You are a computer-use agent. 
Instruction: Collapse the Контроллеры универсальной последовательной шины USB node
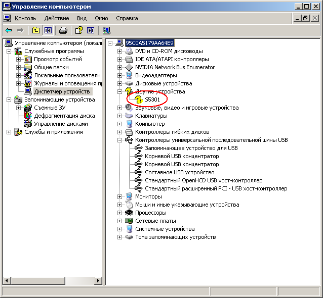point(119,140)
